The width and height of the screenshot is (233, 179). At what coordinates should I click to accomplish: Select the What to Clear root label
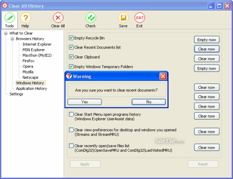click(21, 33)
